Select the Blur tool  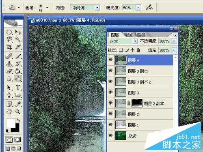[9, 78]
